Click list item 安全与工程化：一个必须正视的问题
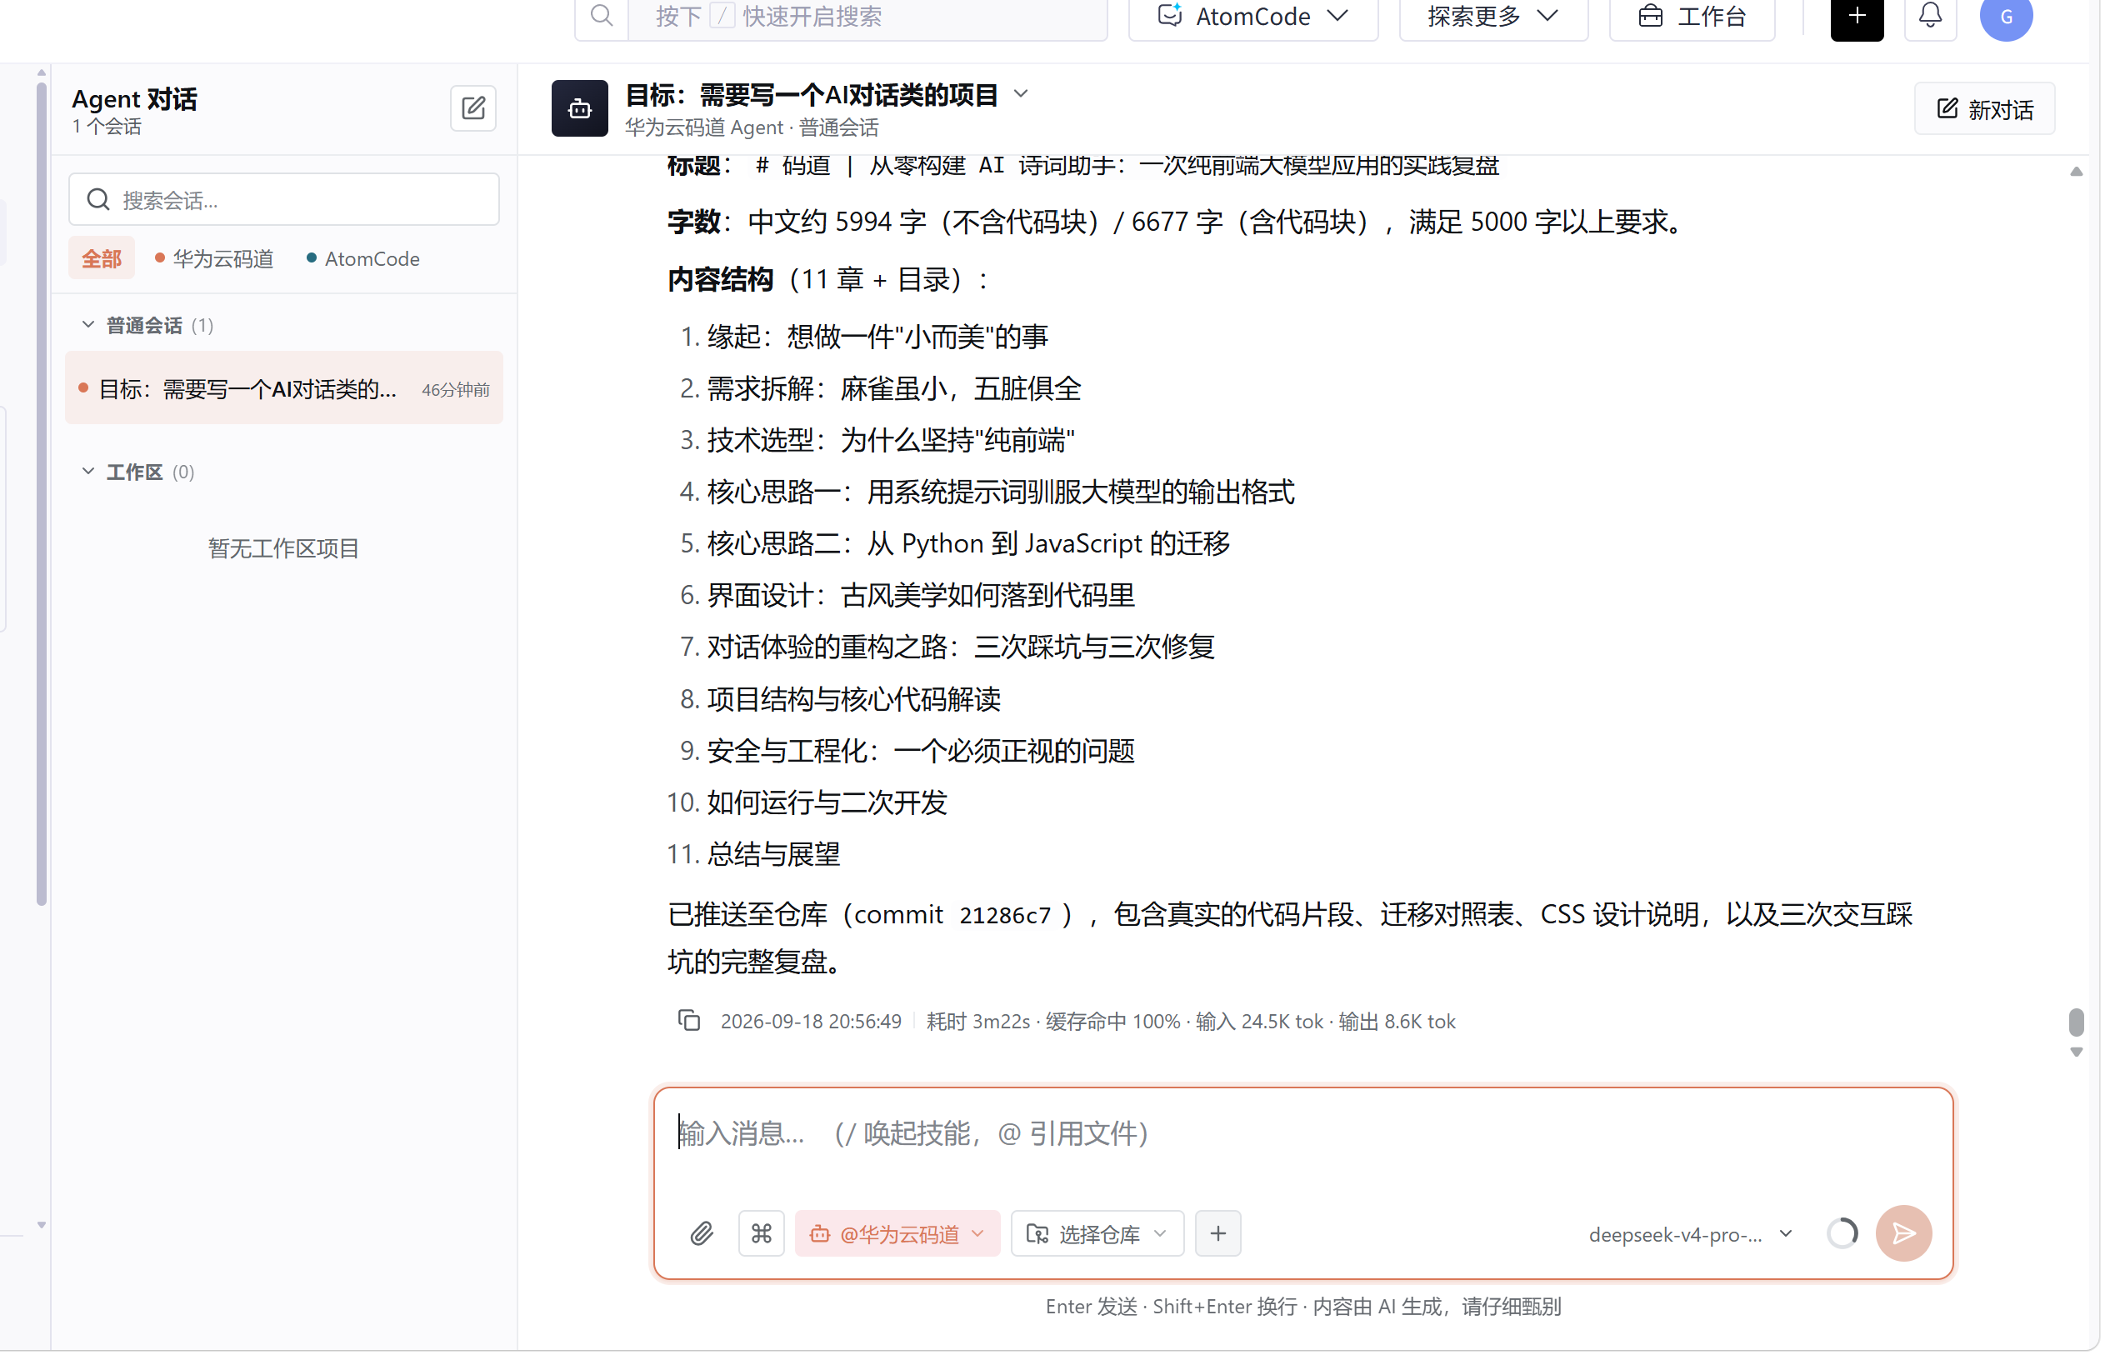Screen dimensions: 2105x1355 (922, 752)
